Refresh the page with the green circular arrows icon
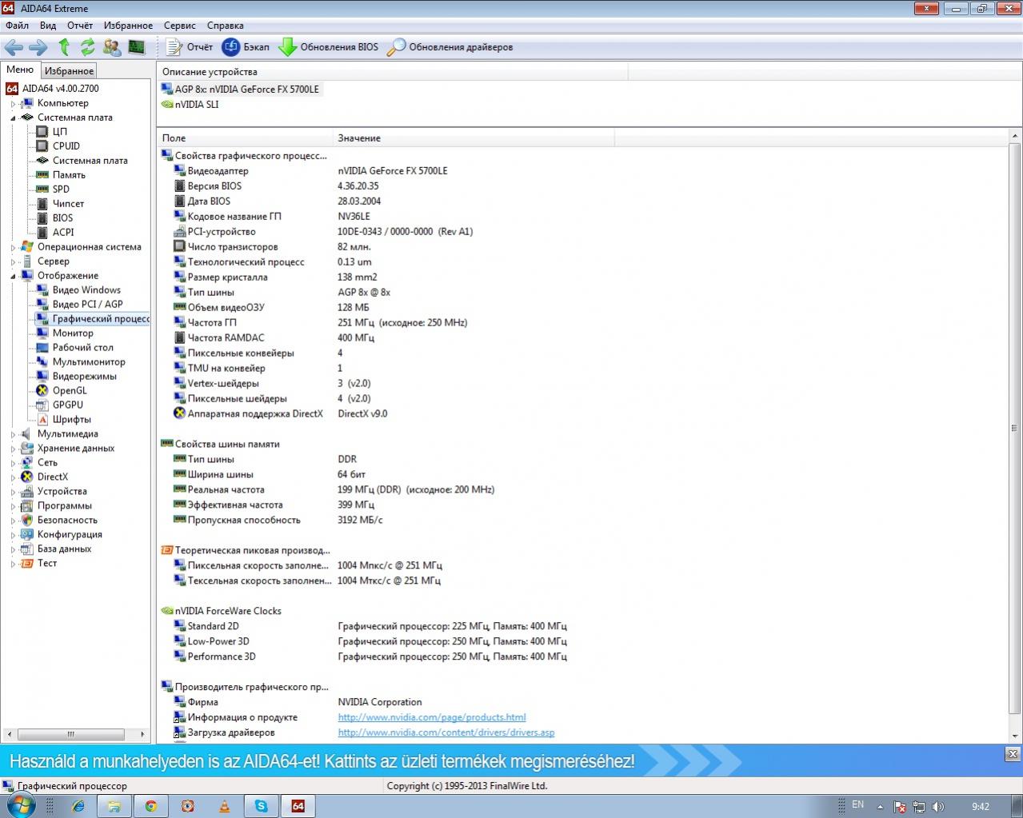The height and width of the screenshot is (818, 1023). [x=87, y=47]
